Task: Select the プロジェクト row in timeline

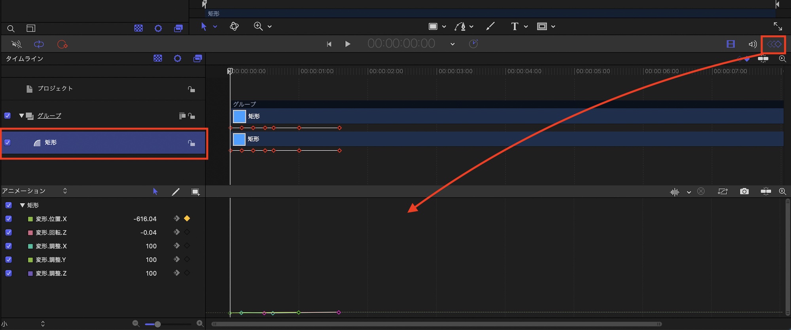Action: (55, 89)
